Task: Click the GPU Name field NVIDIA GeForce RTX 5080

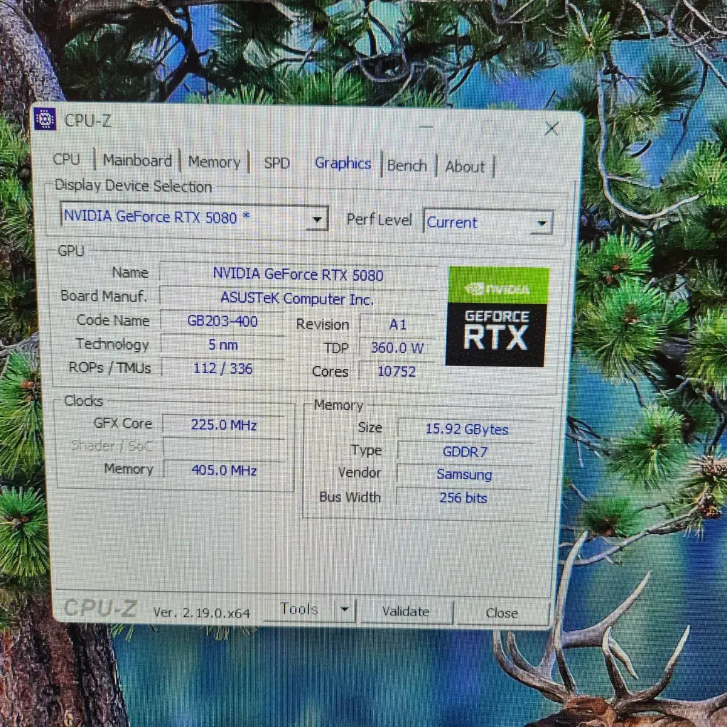Action: point(297,274)
